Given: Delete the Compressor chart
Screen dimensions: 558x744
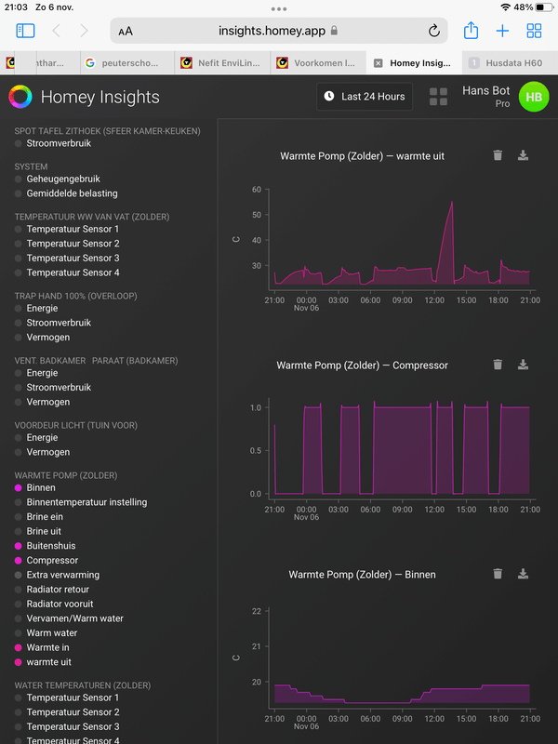Looking at the screenshot, I should click(x=498, y=365).
